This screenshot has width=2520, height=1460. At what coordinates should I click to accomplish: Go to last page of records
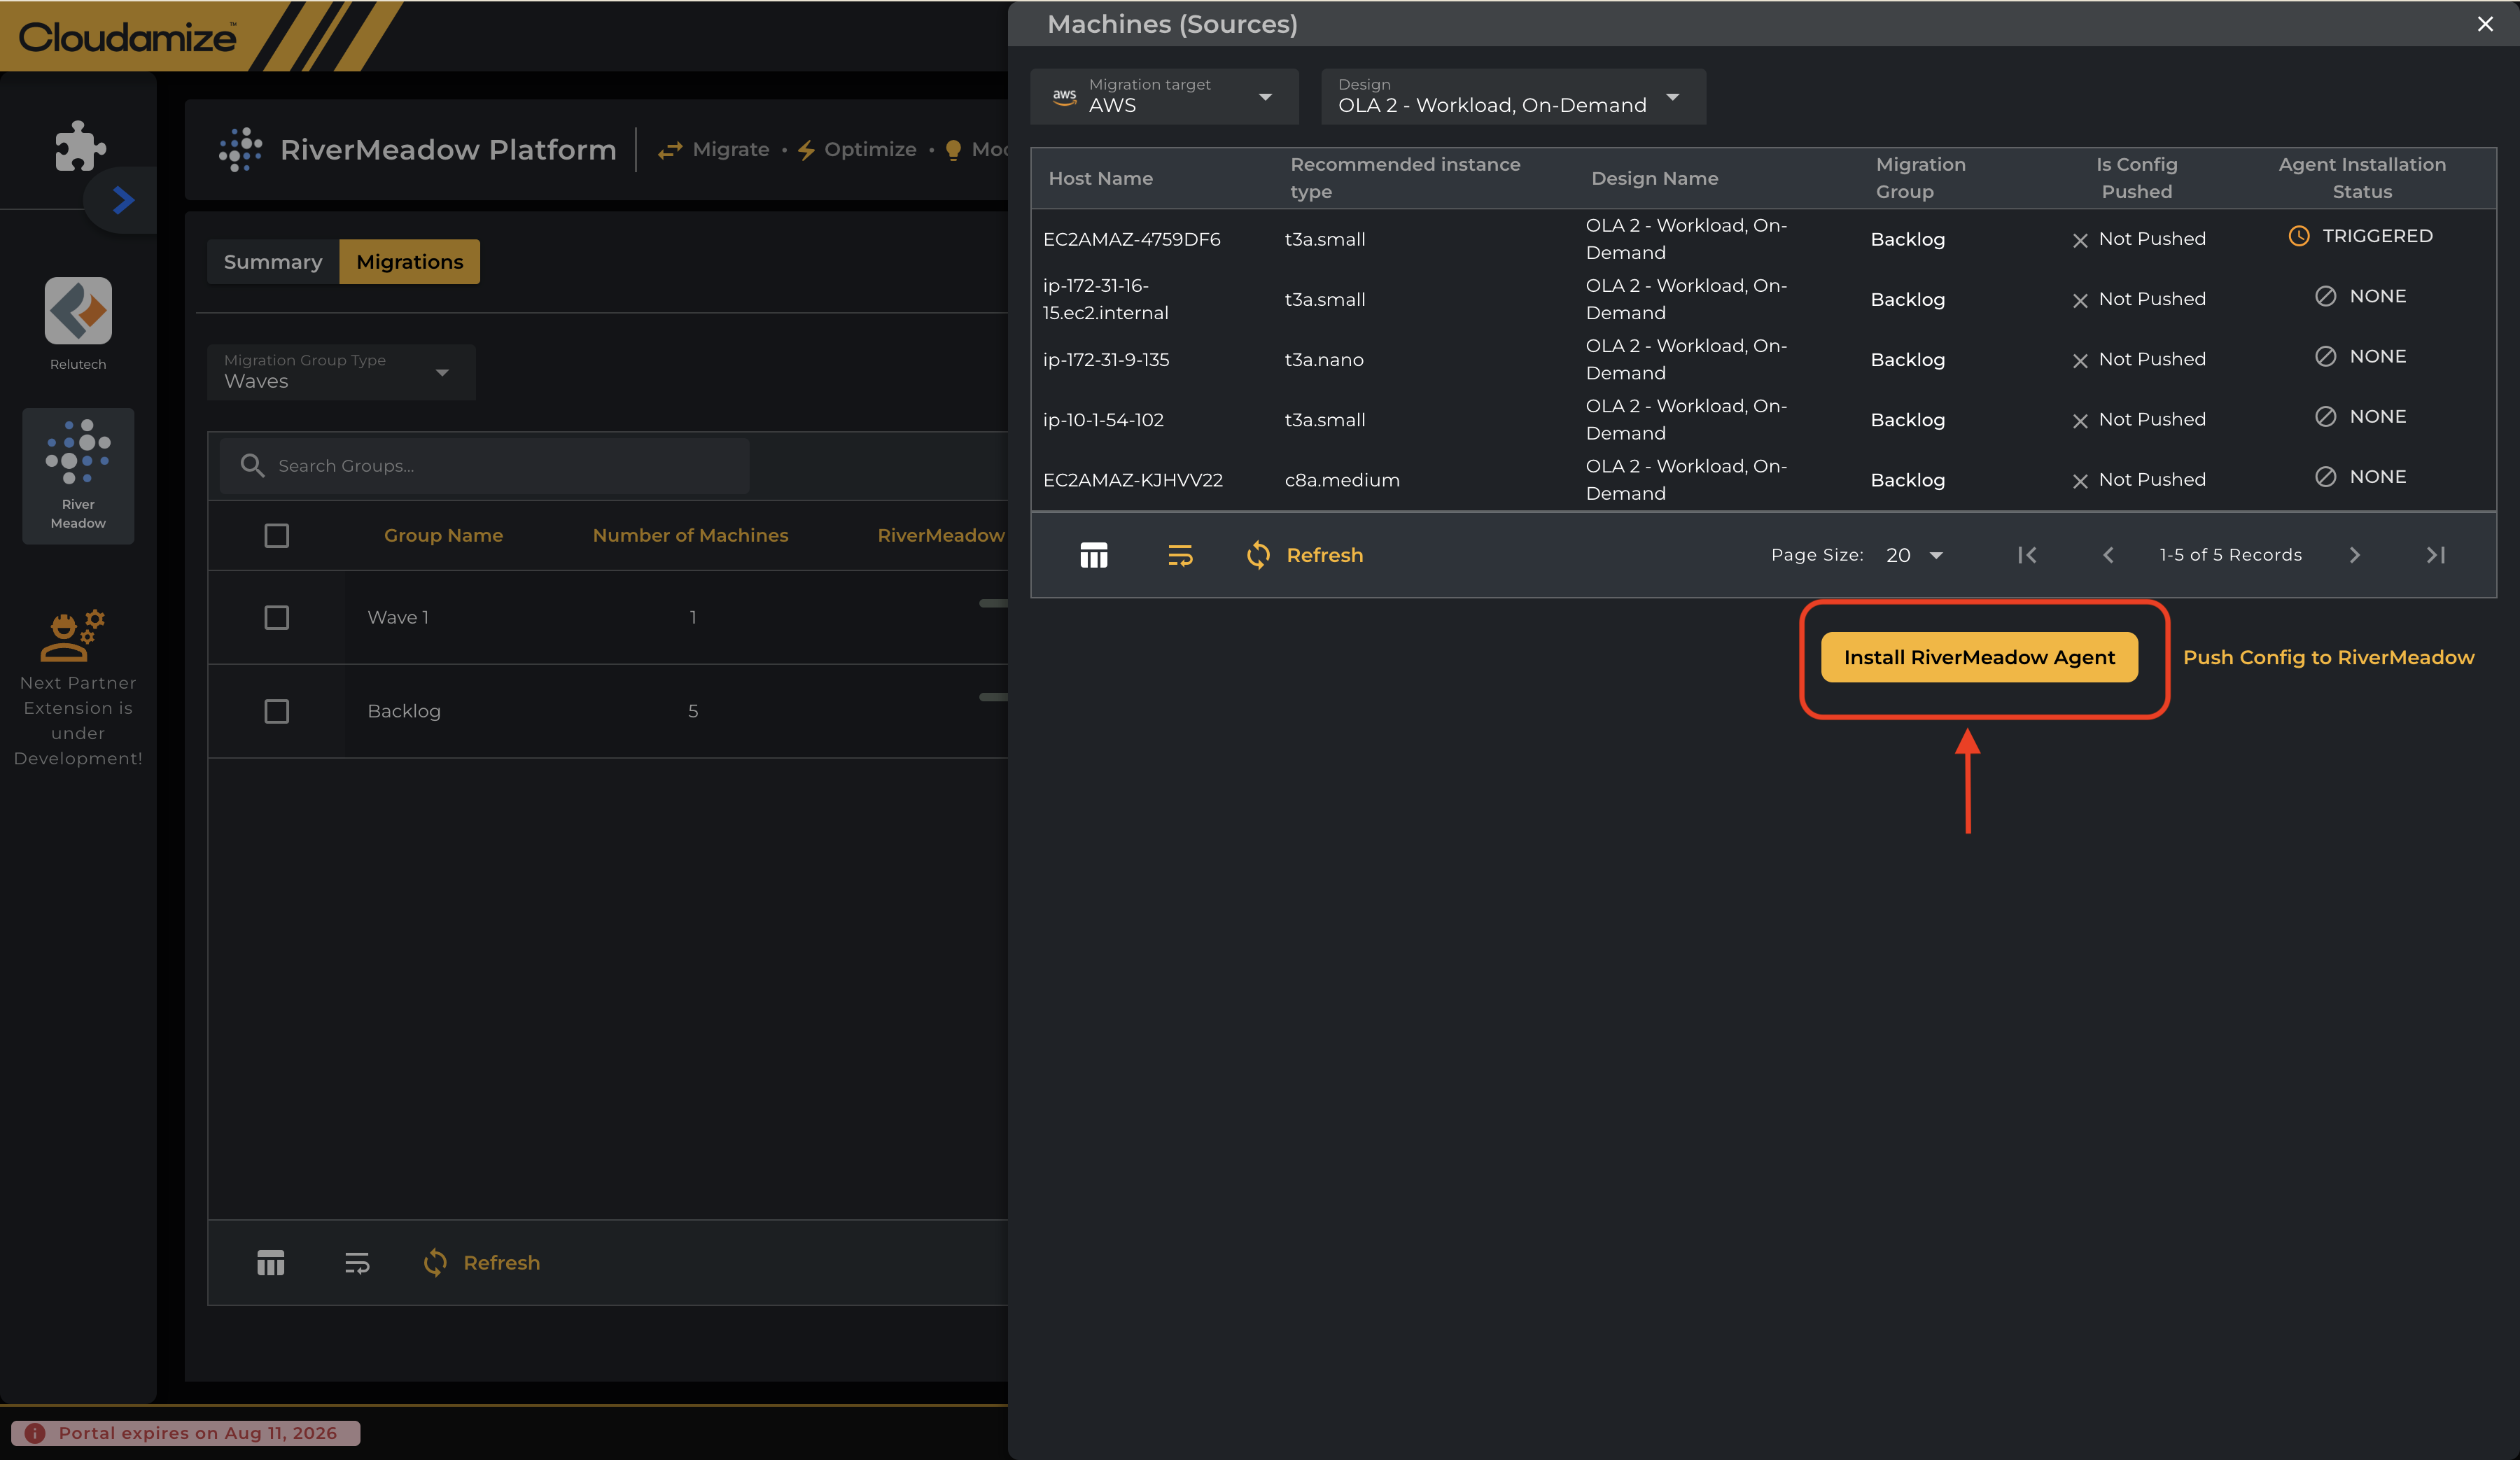(x=2436, y=555)
